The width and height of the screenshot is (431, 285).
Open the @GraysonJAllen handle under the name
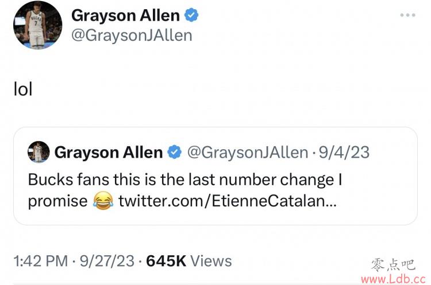(132, 36)
